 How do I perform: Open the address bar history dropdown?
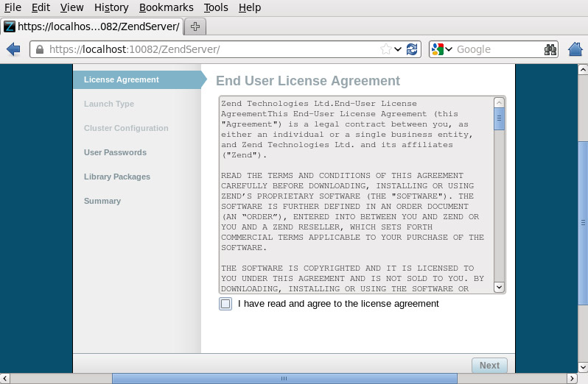398,49
